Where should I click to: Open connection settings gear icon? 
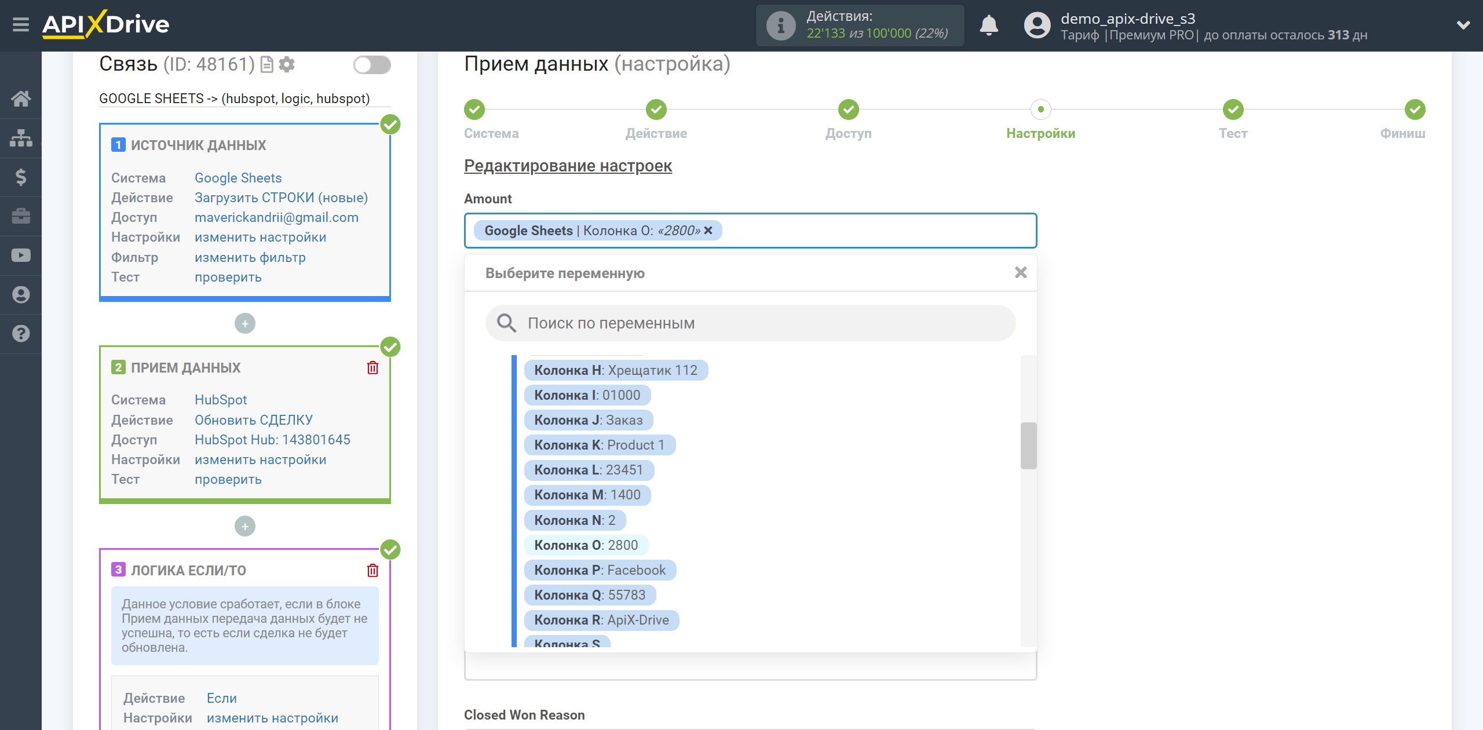(287, 64)
